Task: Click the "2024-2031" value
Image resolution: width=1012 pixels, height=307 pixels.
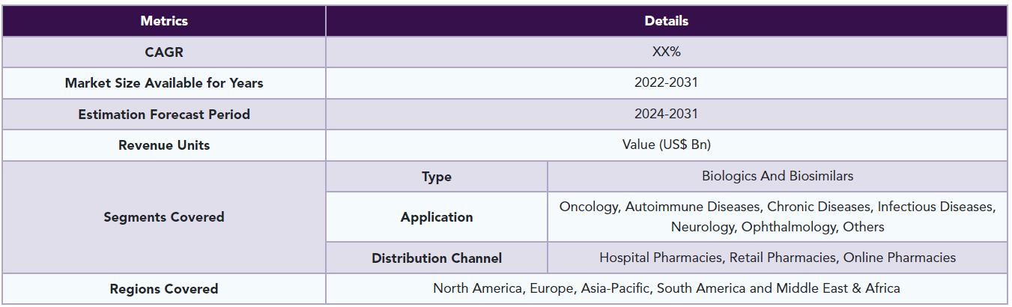Action: tap(667, 115)
